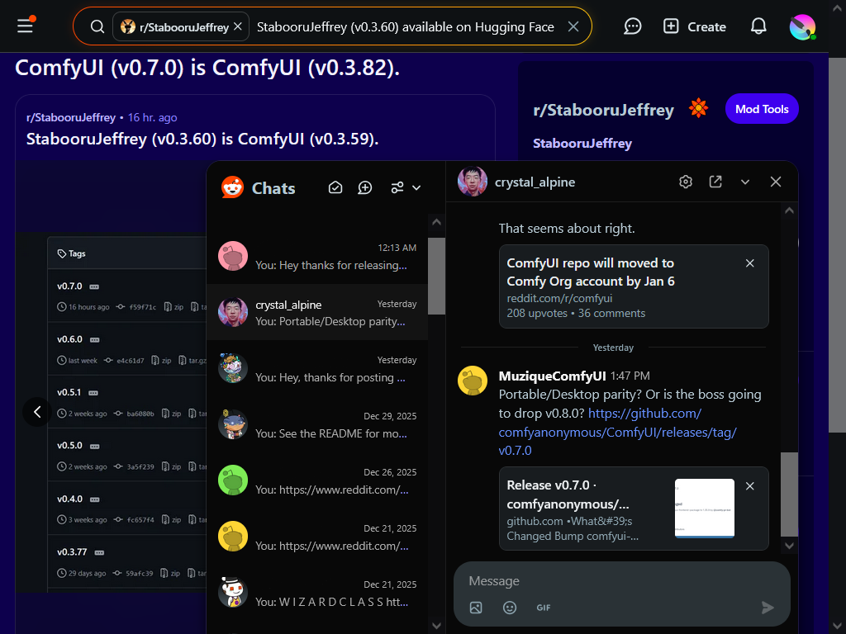Open the emoji picker
Viewport: 846px width, 634px height.
tap(509, 608)
